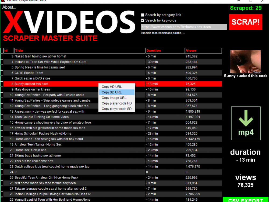Image resolution: width=269 pixels, height=202 pixels.
Task: Open the About... menu
Action: pyautogui.click(x=9, y=7)
